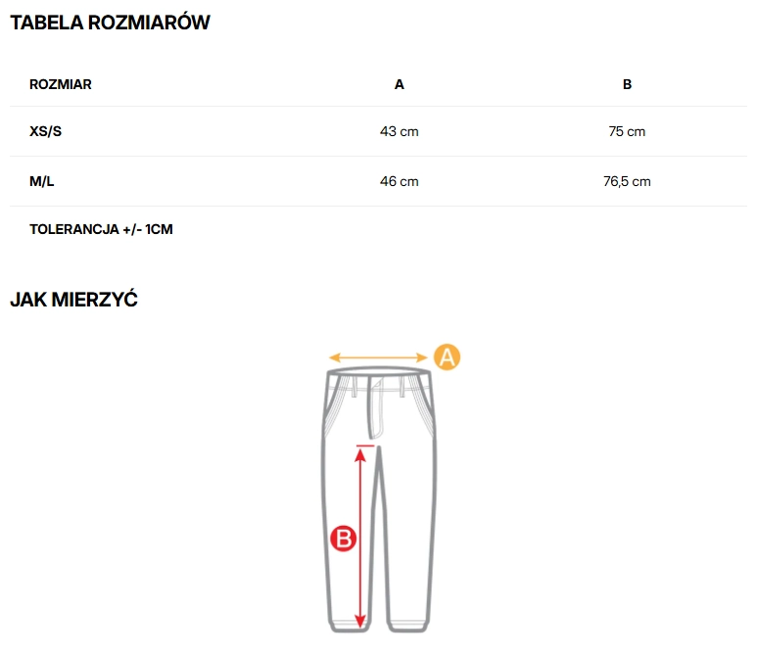Click the red inseam length arrow
The image size is (757, 656).
tap(361, 537)
